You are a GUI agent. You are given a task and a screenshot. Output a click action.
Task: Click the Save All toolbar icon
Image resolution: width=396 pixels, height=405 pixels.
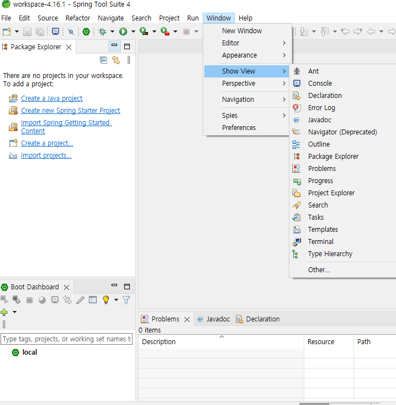(40, 32)
